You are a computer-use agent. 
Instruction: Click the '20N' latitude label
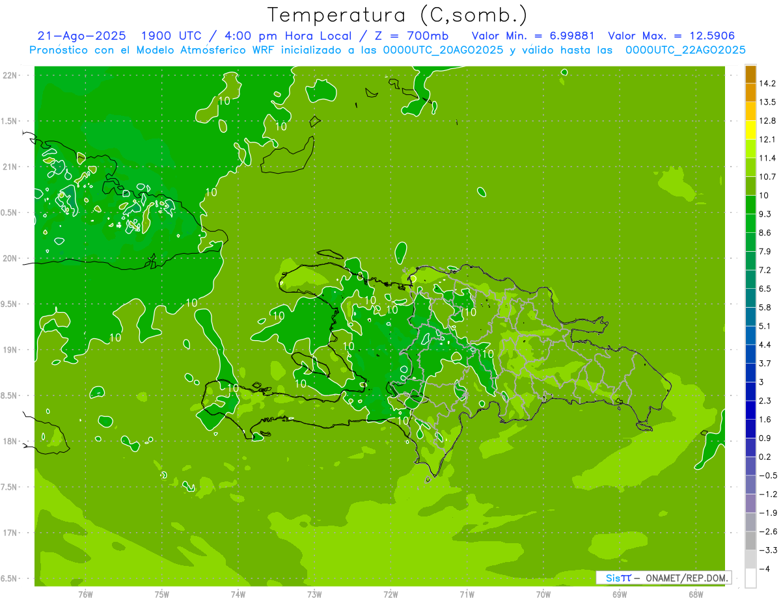pyautogui.click(x=10, y=258)
